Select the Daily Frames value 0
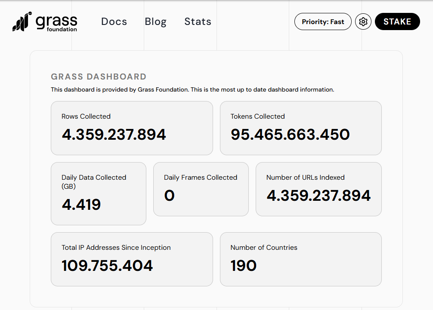The image size is (433, 310). point(169,196)
